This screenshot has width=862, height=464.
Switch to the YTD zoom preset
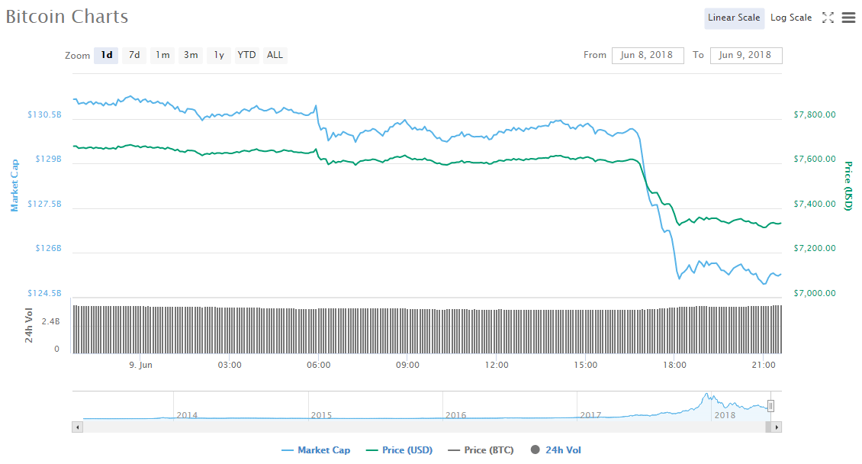pos(246,55)
